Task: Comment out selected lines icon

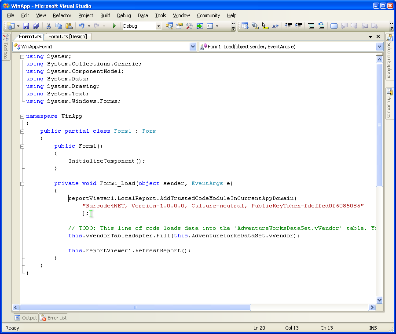Action: pyautogui.click(x=311, y=26)
